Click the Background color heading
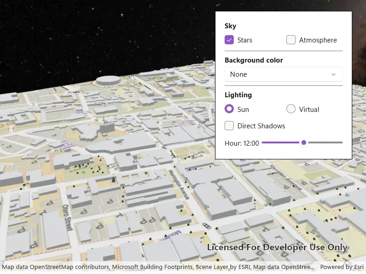Viewport: 366px width, 274px height. [x=254, y=60]
